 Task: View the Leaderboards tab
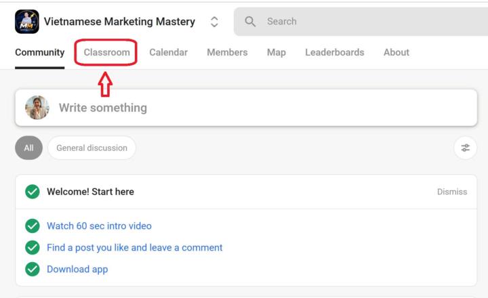tap(335, 52)
